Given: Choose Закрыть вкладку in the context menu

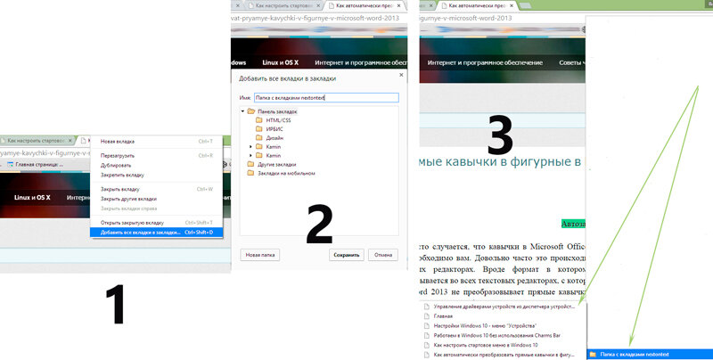Looking at the screenshot, I should [x=157, y=189].
